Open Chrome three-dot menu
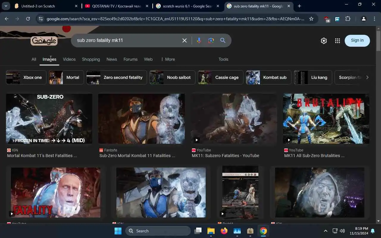Viewport: 381px width, 238px height. point(374,19)
